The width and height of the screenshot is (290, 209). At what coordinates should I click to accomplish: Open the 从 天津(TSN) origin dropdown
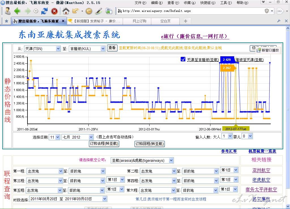tap(42, 49)
